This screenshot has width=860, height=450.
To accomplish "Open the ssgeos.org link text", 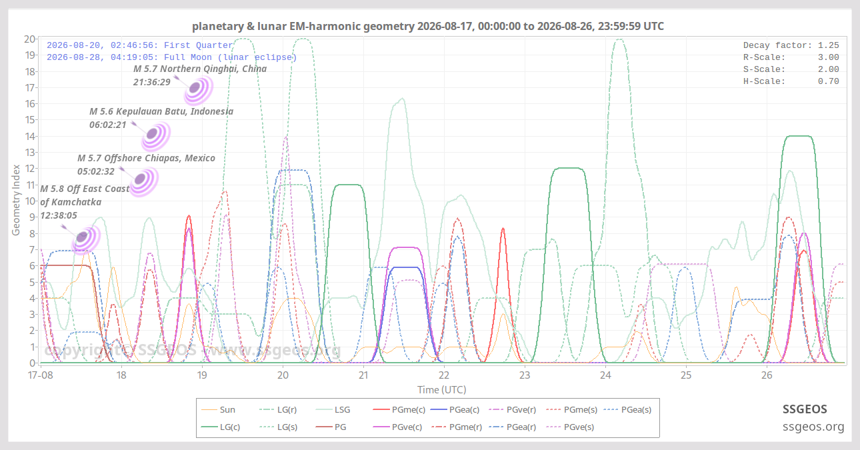I will point(813,427).
